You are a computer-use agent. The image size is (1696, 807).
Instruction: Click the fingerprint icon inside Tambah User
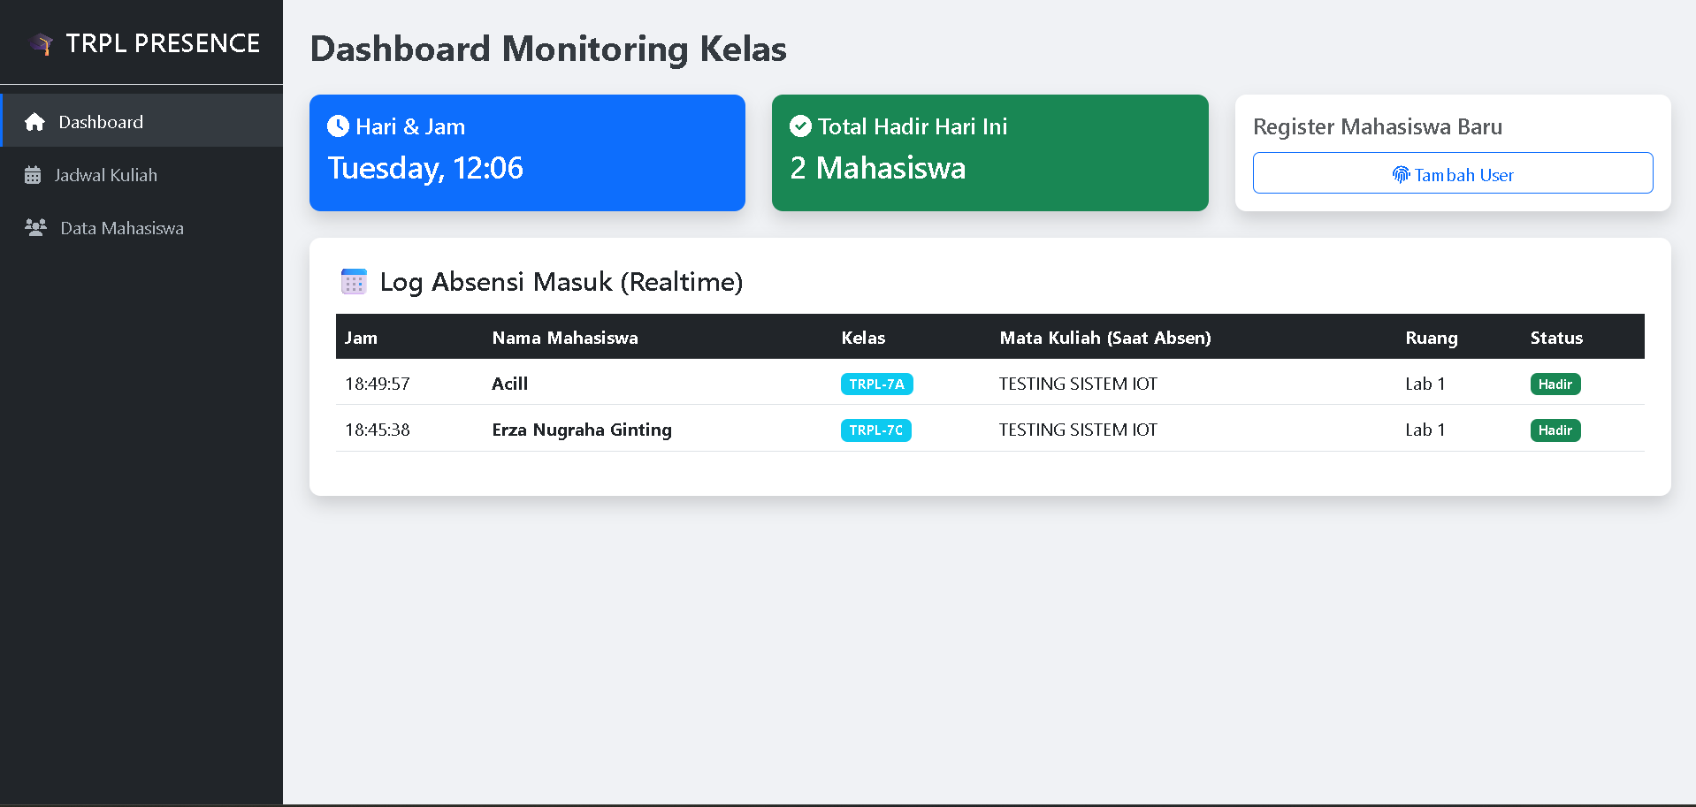pyautogui.click(x=1401, y=174)
